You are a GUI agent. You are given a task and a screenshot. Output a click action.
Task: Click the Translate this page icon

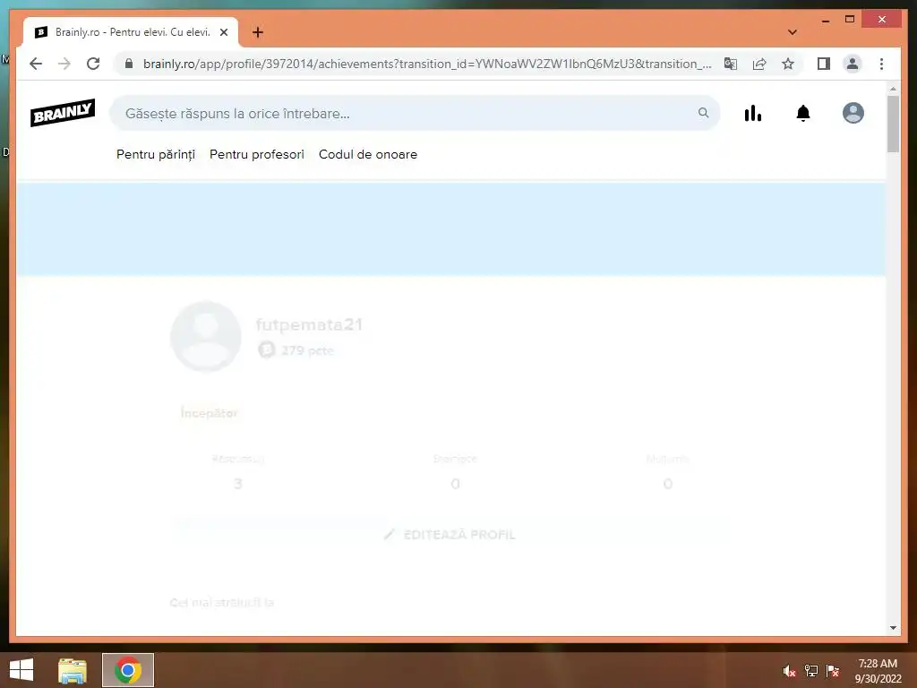coord(731,64)
